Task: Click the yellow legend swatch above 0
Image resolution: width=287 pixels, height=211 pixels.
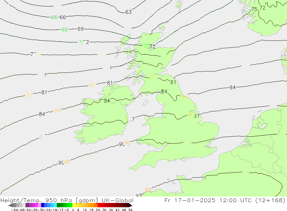Action: [74, 205]
